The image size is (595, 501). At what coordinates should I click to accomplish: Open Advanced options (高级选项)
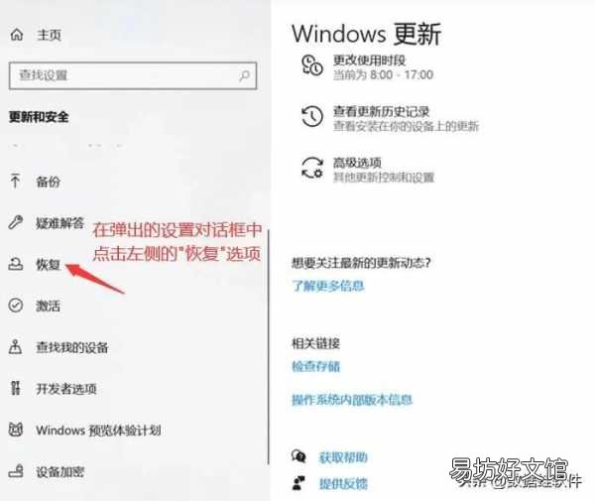368,170
